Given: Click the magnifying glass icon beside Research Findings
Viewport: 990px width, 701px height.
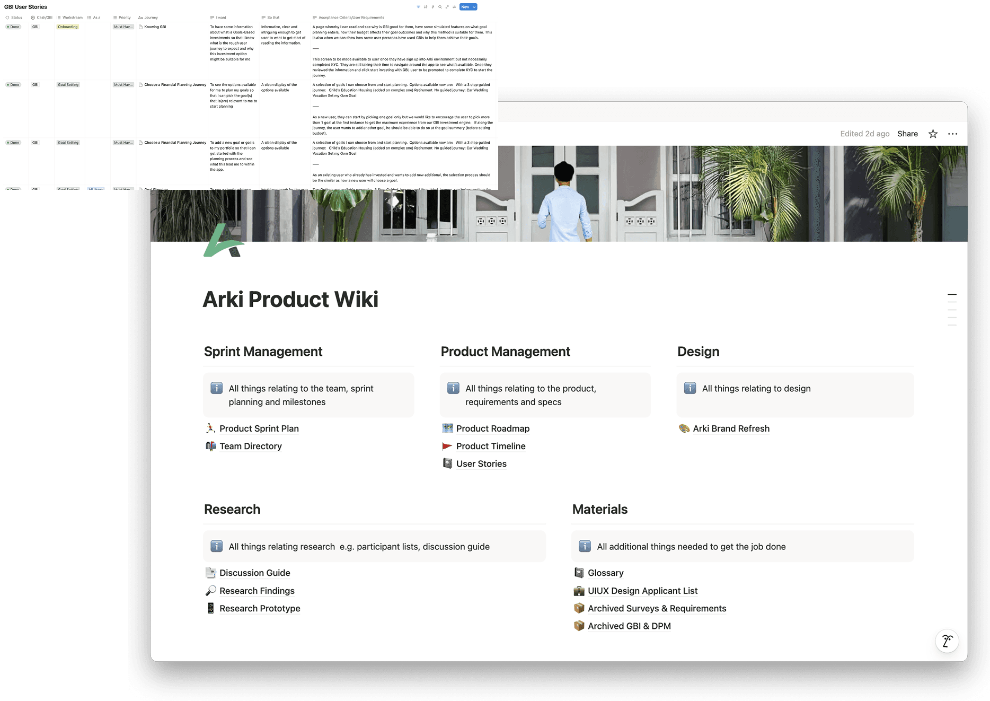Looking at the screenshot, I should coord(210,590).
